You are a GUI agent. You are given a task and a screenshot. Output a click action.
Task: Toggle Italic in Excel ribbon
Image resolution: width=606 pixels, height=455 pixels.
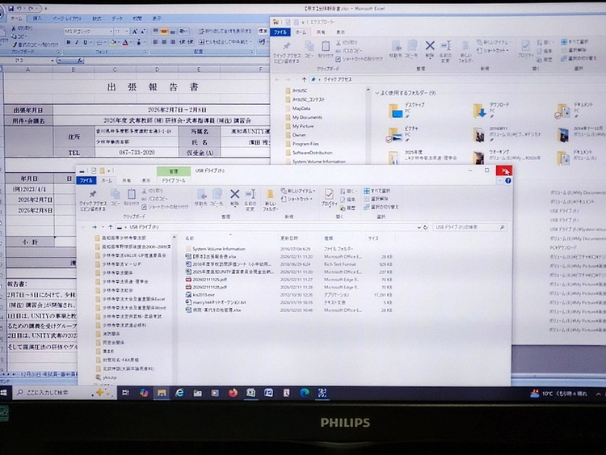[x=77, y=43]
